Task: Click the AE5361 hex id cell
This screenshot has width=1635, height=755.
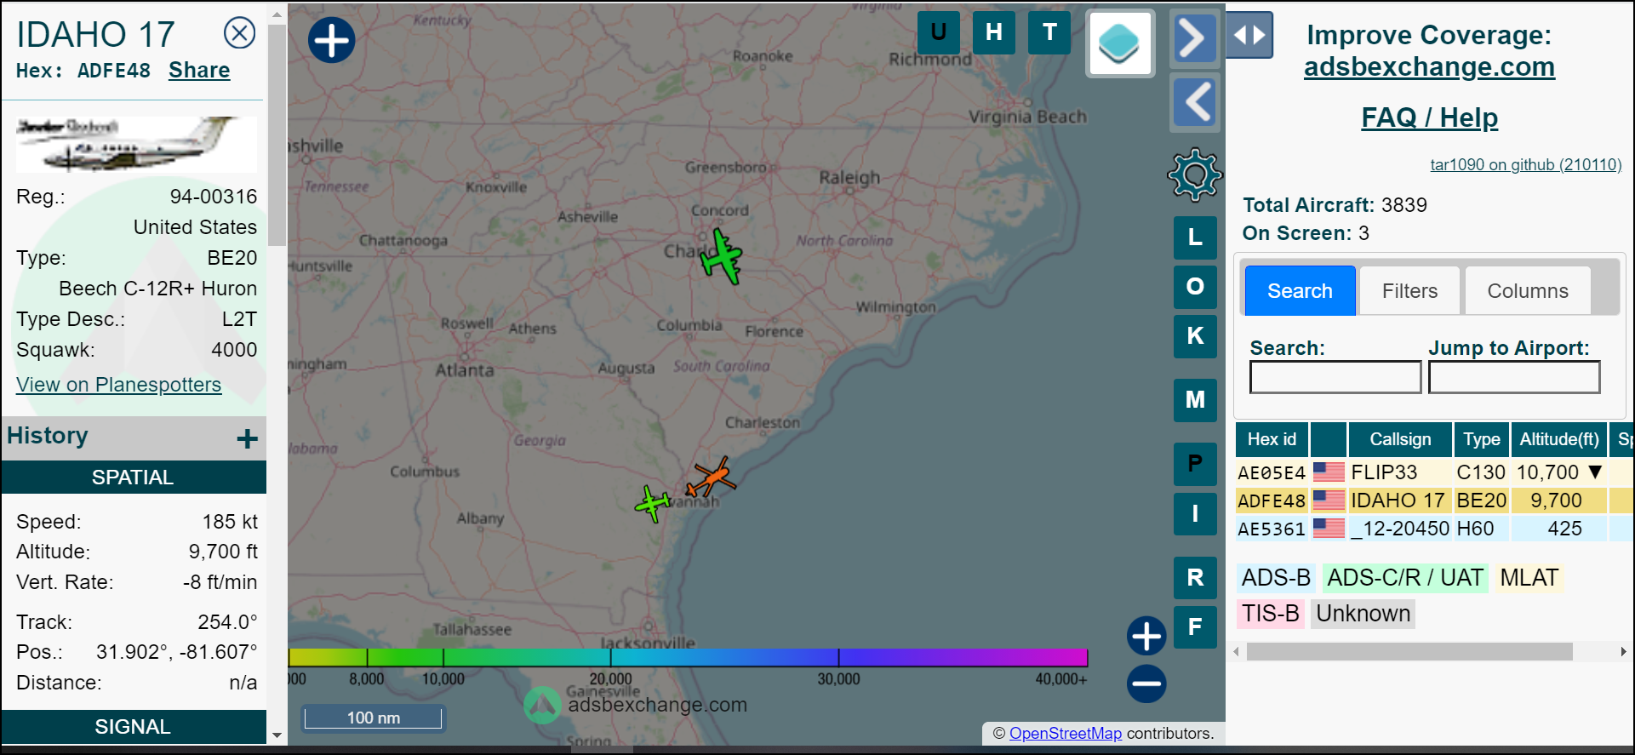Action: click(x=1272, y=529)
